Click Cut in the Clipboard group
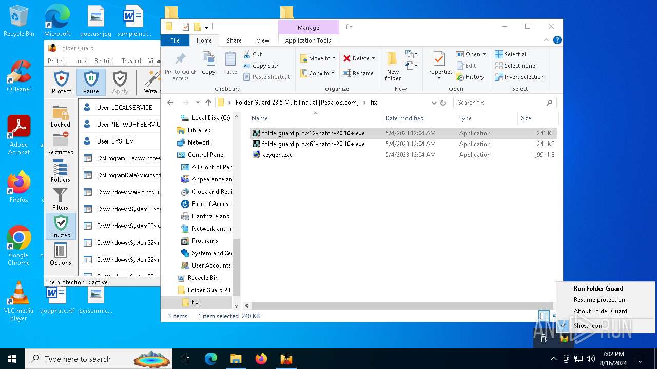The image size is (657, 369). coord(253,54)
